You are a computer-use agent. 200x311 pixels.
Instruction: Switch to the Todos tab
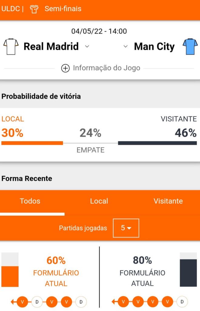(30, 201)
